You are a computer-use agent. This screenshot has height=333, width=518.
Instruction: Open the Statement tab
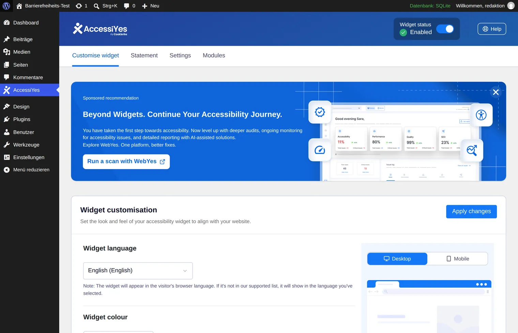(144, 56)
